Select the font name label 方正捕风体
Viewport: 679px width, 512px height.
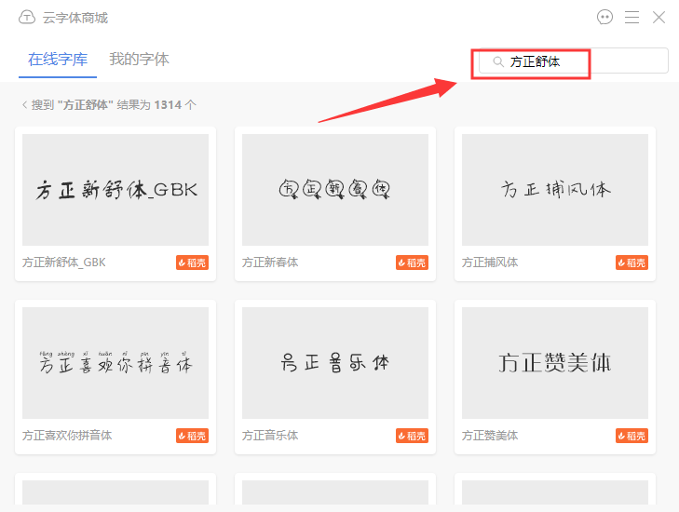coord(490,263)
